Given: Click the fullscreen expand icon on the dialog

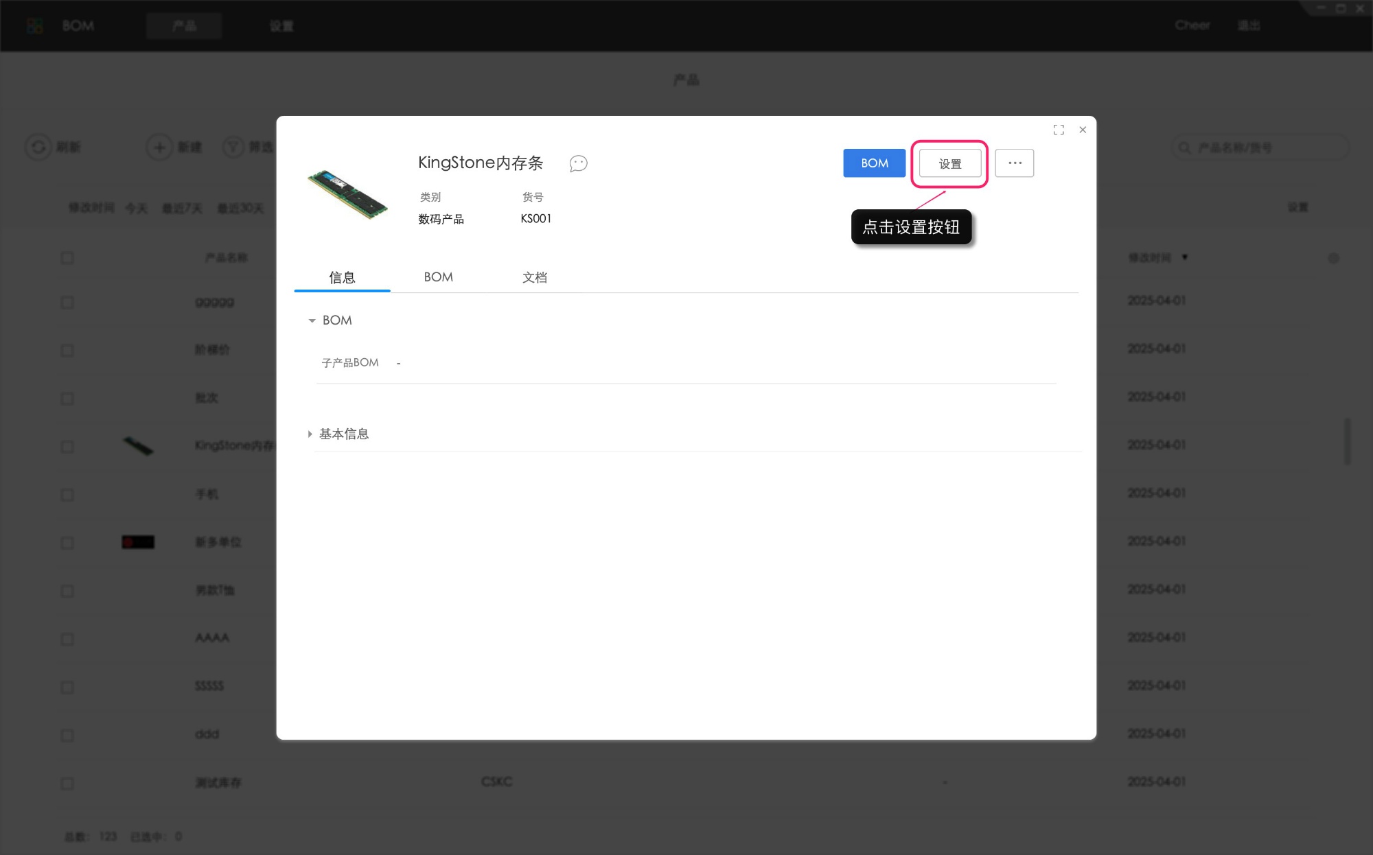Looking at the screenshot, I should 1059,129.
